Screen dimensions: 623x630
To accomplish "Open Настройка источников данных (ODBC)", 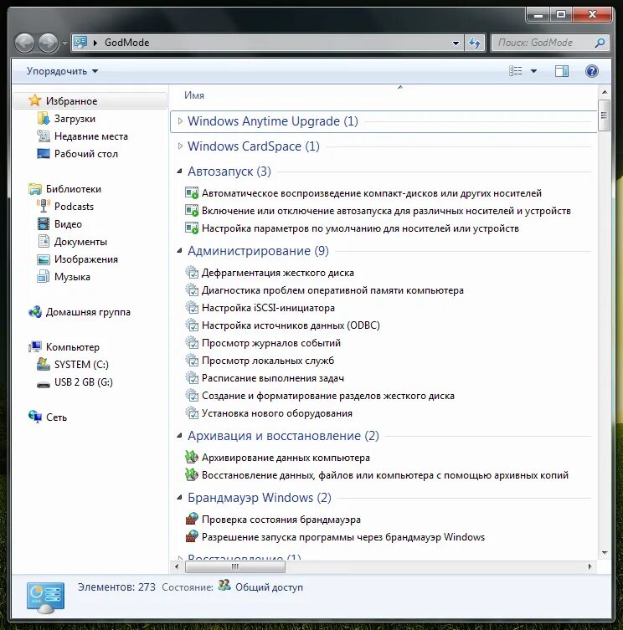I will [291, 325].
